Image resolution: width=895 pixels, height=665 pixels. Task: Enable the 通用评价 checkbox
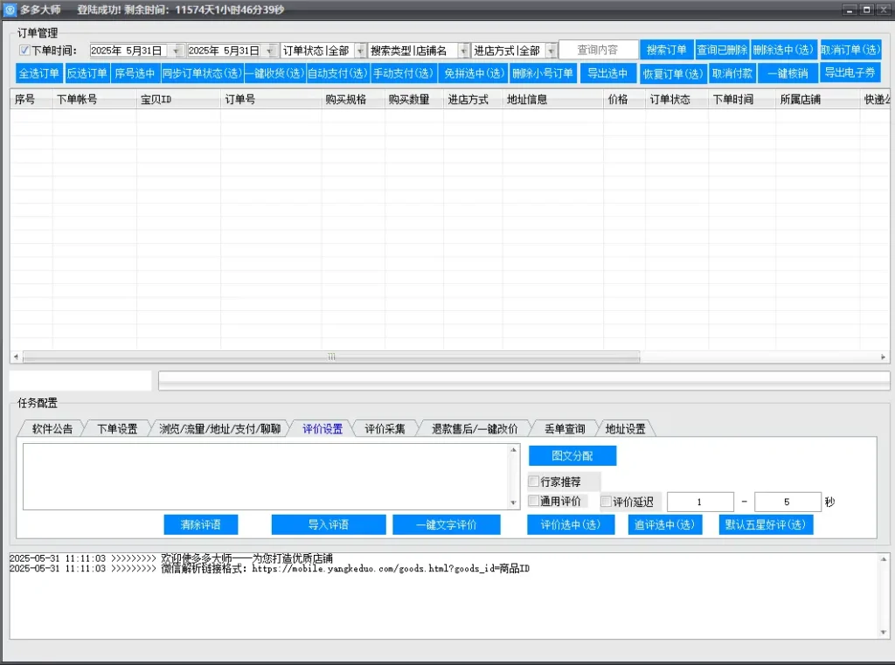click(534, 501)
